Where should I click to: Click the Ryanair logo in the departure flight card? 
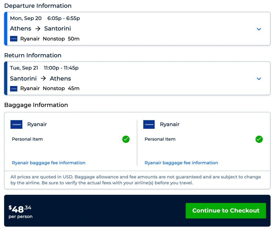pyautogui.click(x=14, y=39)
